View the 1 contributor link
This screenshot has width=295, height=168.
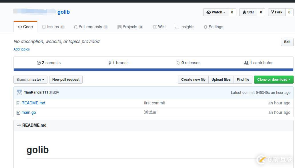258,63
